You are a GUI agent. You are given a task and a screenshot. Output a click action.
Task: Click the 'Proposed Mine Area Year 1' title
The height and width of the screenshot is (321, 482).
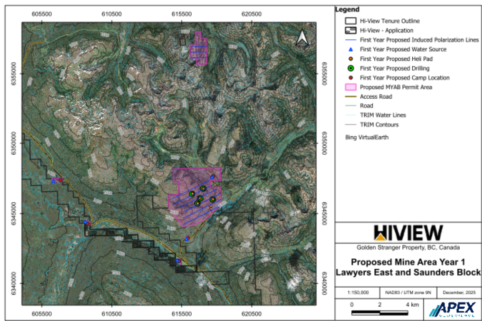pyautogui.click(x=408, y=263)
